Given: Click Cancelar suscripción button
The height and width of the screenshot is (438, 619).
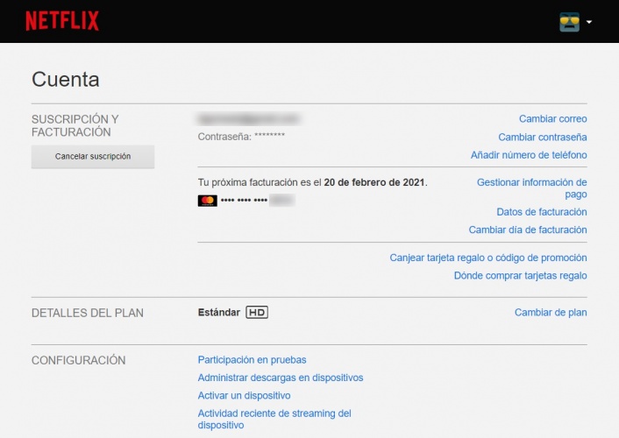Looking at the screenshot, I should [x=93, y=157].
